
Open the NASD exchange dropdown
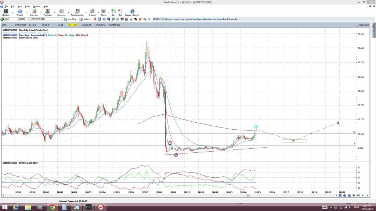29,19
